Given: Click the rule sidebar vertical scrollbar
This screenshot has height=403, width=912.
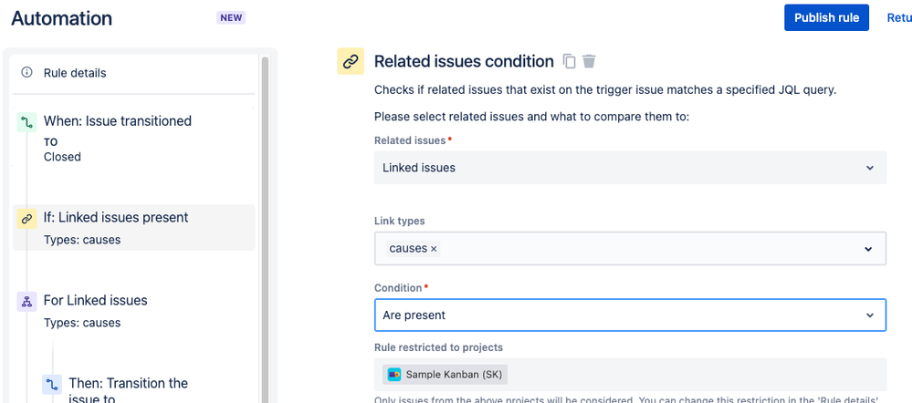Looking at the screenshot, I should [265, 228].
